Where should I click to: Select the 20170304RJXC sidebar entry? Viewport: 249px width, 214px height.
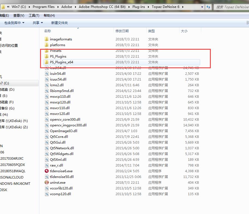tap(12, 158)
